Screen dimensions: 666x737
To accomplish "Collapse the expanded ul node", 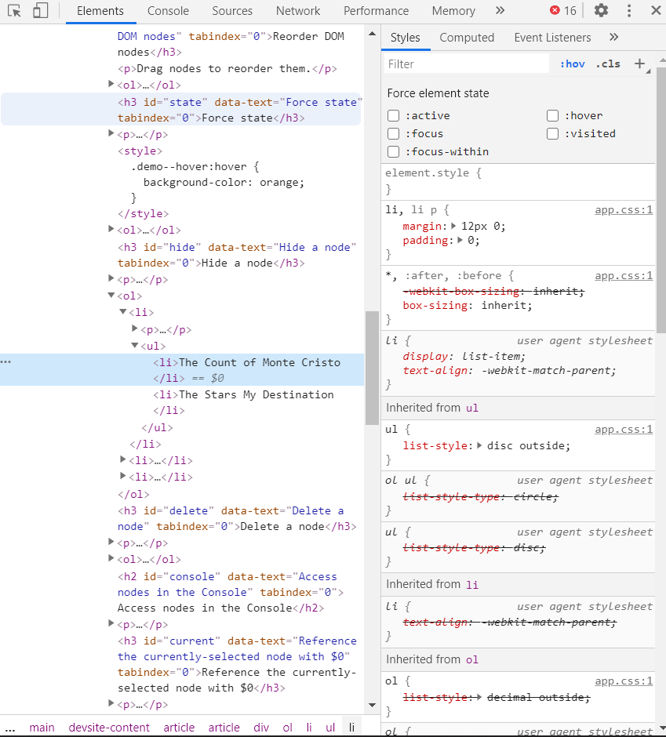I will pyautogui.click(x=134, y=346).
